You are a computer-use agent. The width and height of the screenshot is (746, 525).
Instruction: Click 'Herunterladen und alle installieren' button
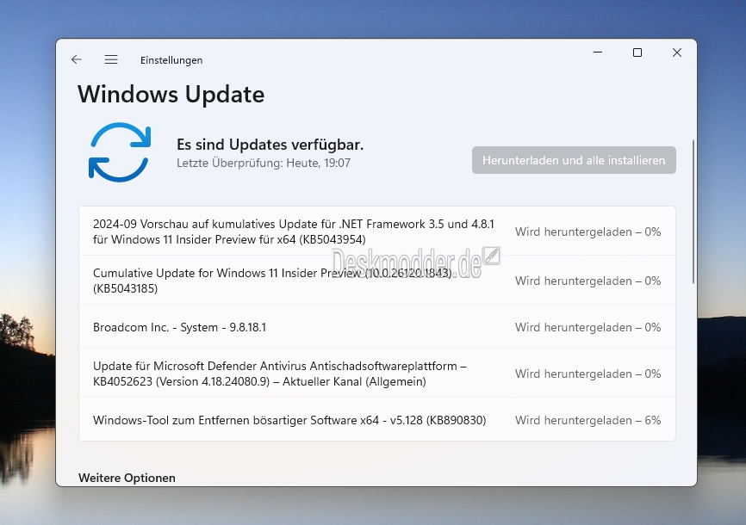(574, 160)
